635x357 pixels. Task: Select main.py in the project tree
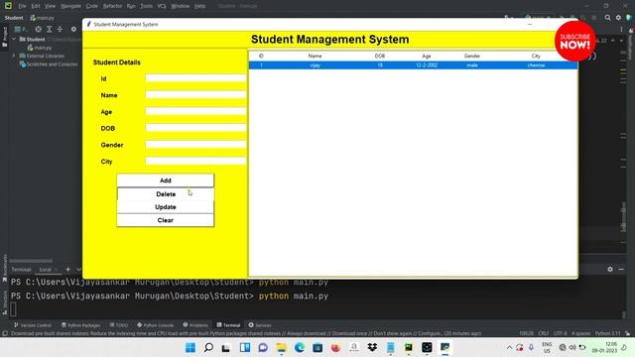tap(40, 48)
